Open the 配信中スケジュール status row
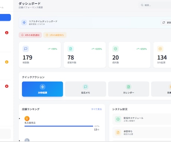Screen dimensions: 171x142 pos(142,119)
